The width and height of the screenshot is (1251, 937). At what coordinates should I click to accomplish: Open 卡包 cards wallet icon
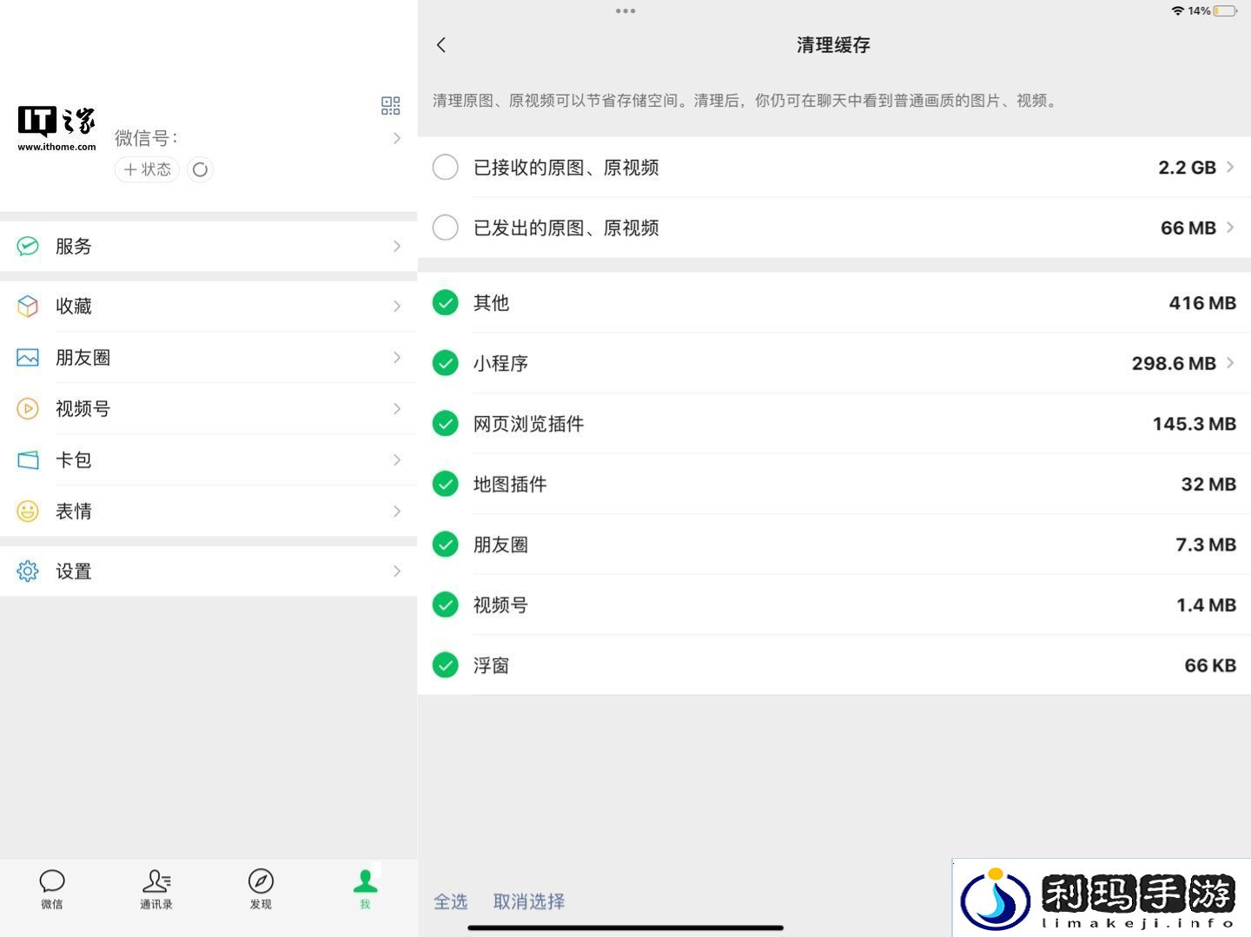28,459
